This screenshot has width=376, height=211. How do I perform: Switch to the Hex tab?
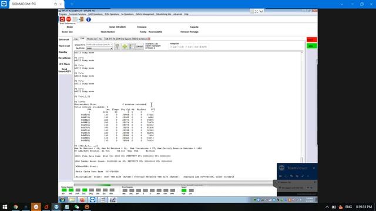coord(100,39)
